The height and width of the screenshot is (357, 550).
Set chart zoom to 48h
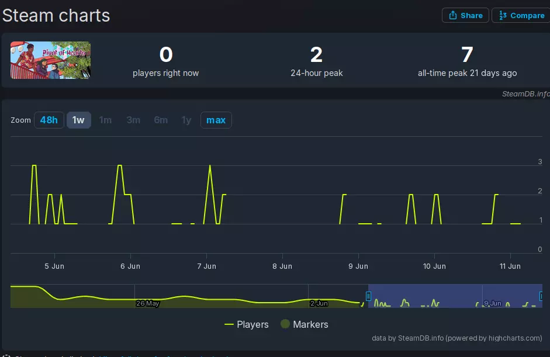point(49,120)
